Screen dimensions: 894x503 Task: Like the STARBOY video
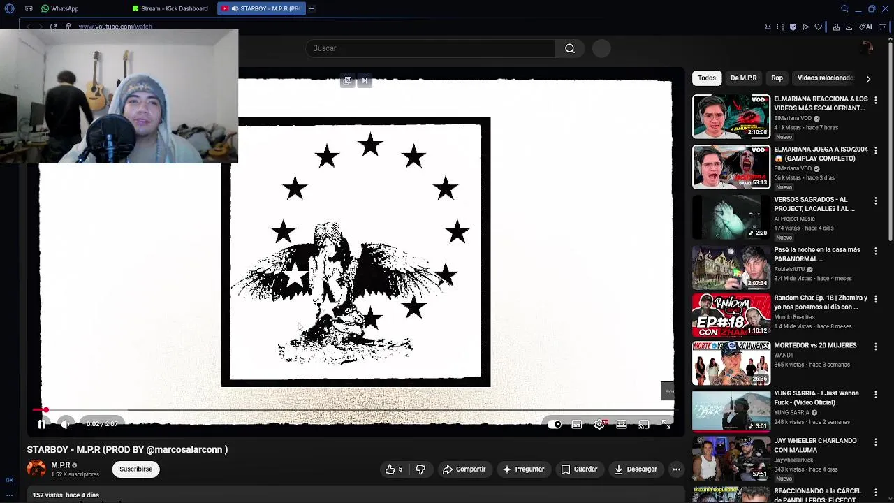click(x=394, y=469)
